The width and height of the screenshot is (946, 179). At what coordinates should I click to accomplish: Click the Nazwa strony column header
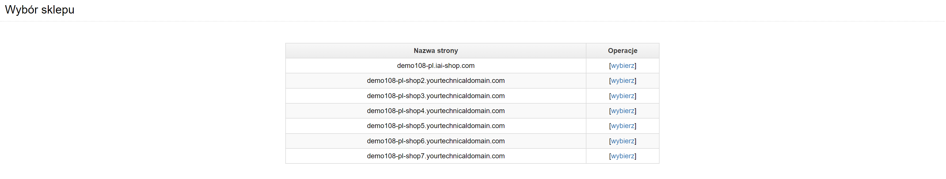pyautogui.click(x=436, y=51)
